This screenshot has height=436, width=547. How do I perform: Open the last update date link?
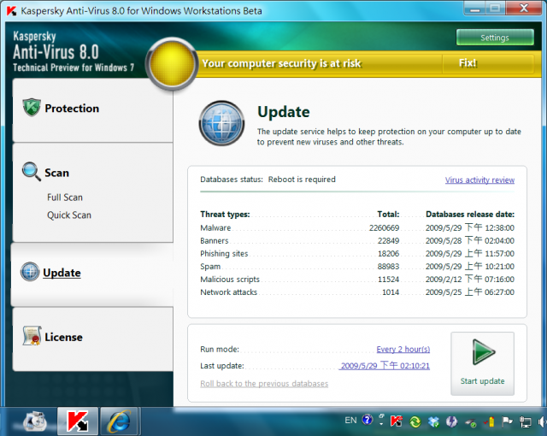pos(385,366)
